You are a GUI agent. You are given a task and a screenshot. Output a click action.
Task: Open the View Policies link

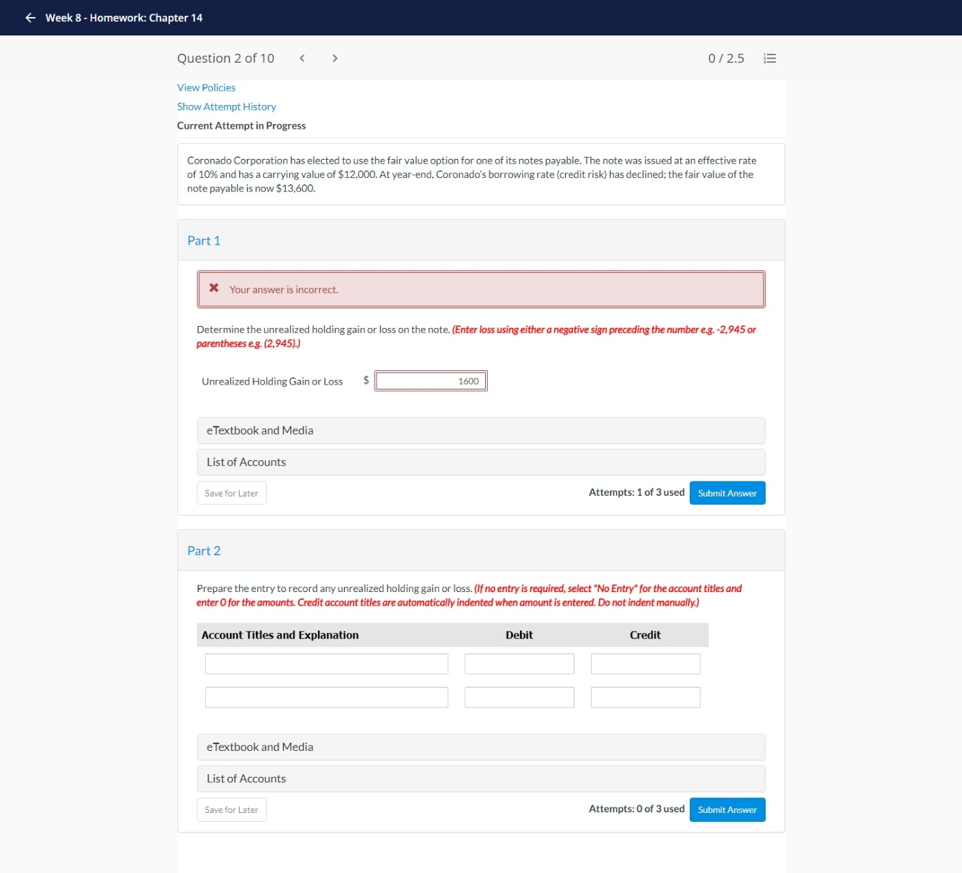[x=206, y=87]
